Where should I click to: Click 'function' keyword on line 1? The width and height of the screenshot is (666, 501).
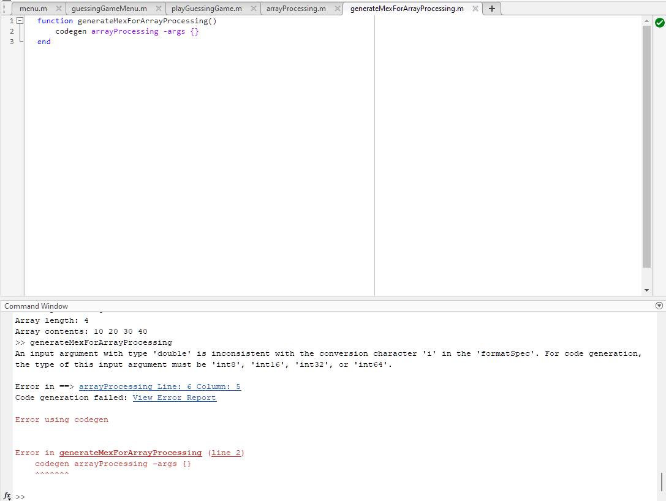55,21
